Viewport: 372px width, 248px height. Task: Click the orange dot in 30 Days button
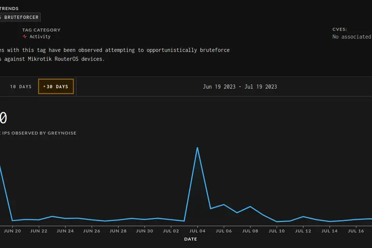[44, 87]
